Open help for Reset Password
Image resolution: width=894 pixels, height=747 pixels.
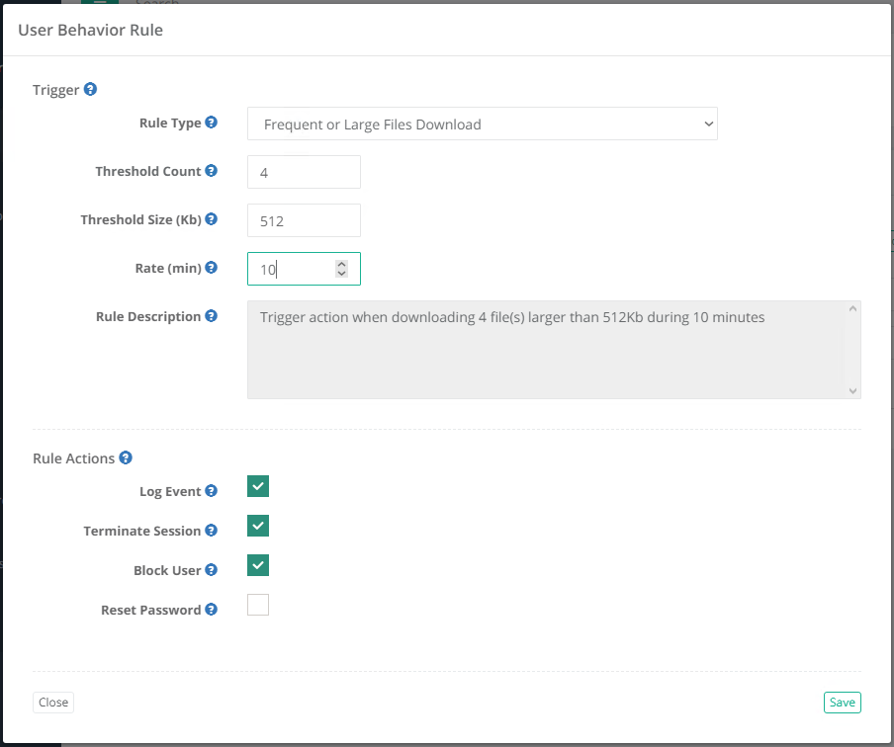pyautogui.click(x=213, y=610)
